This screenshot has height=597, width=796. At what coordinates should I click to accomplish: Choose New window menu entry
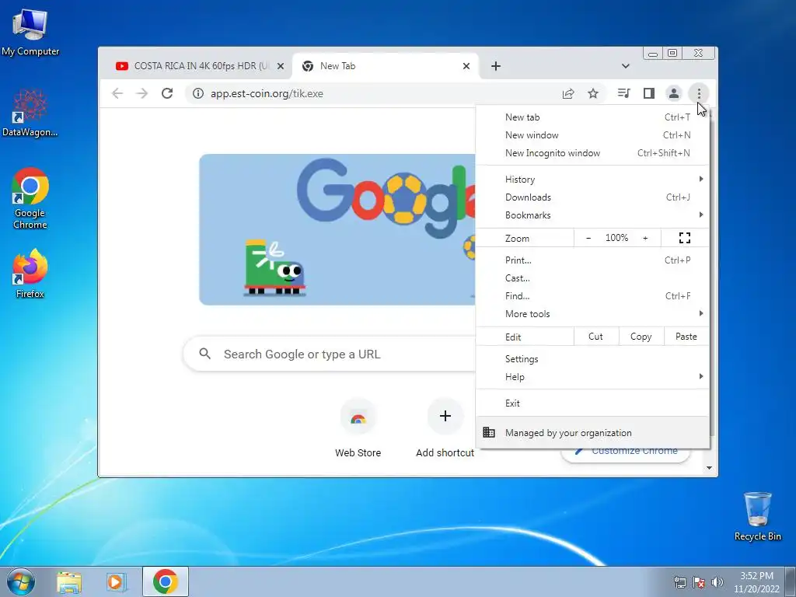(593, 135)
